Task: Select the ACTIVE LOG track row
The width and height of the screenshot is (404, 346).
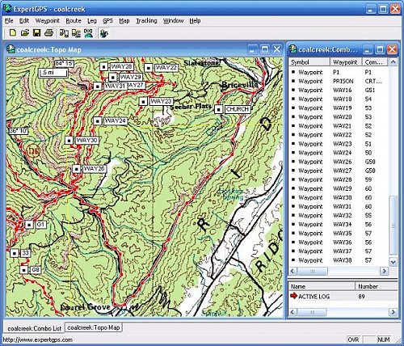Action: pyautogui.click(x=343, y=297)
